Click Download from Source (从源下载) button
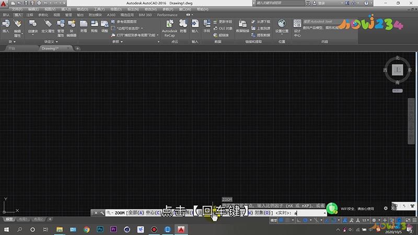 [x=261, y=21]
